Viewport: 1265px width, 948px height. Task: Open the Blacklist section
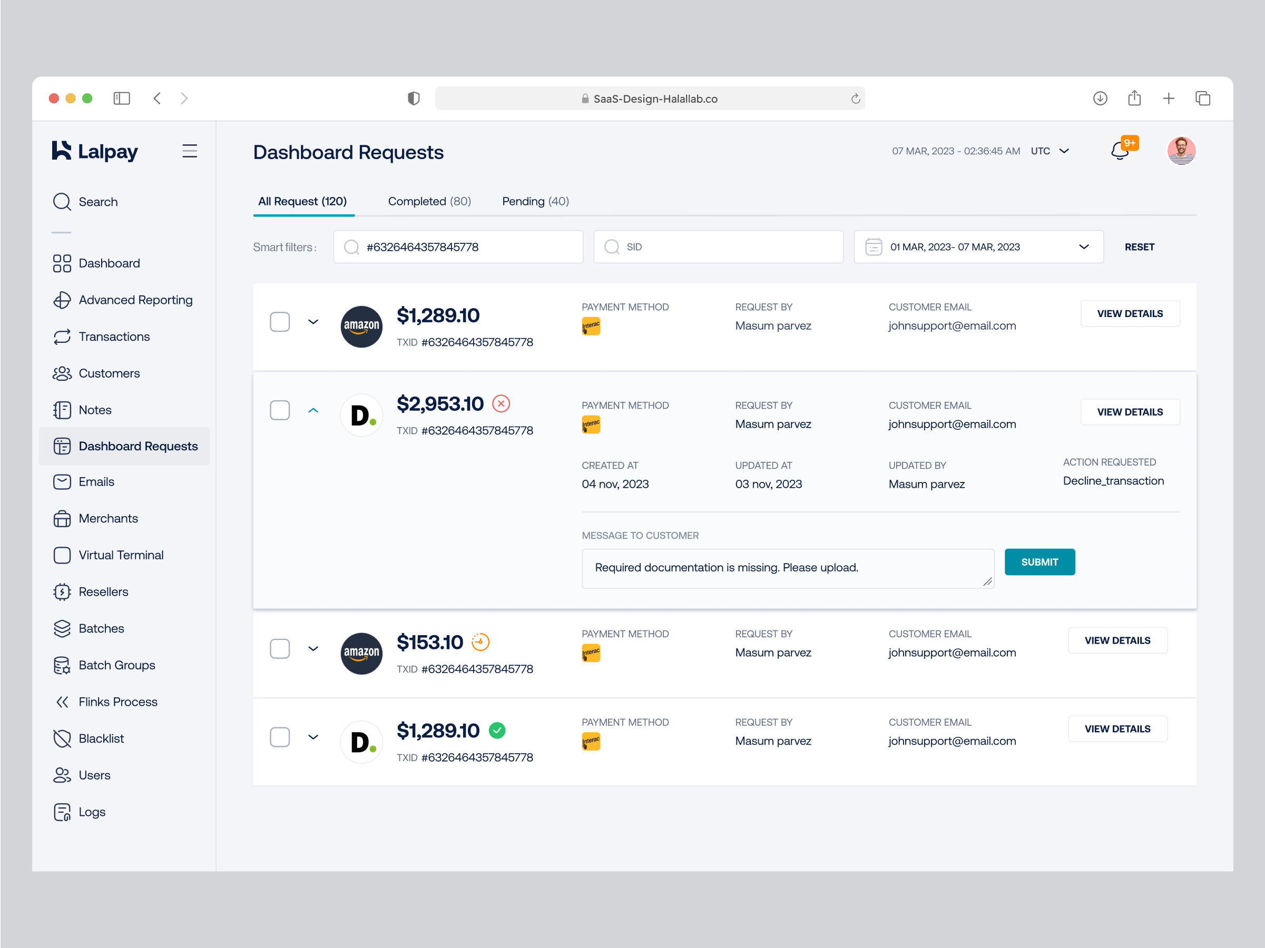[101, 738]
